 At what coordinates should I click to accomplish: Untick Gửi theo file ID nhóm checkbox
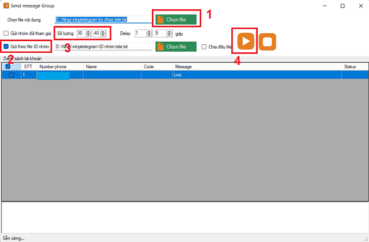tap(6, 47)
